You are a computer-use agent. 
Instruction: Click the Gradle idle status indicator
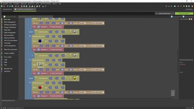point(189,108)
